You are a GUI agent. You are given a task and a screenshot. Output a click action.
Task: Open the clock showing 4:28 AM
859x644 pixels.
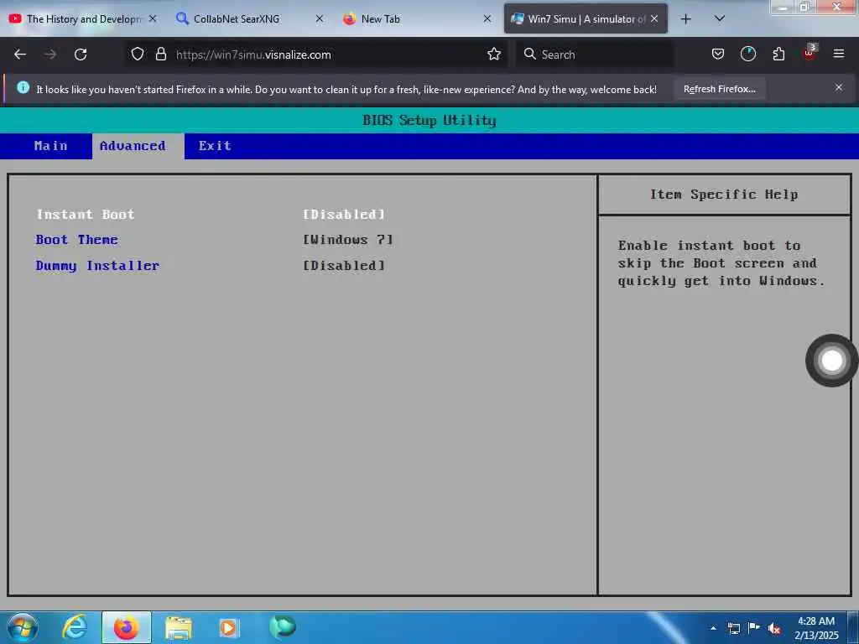815,628
